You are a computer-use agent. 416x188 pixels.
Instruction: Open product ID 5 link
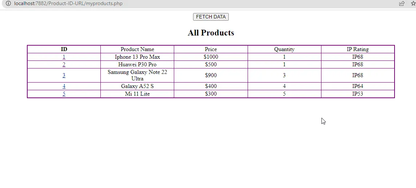point(64,94)
